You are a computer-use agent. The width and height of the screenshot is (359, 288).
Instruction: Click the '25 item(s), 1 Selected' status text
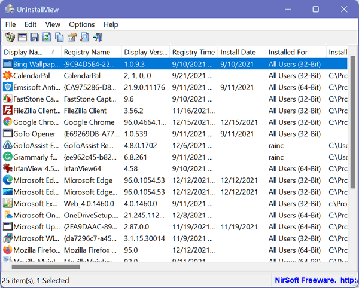35,280
